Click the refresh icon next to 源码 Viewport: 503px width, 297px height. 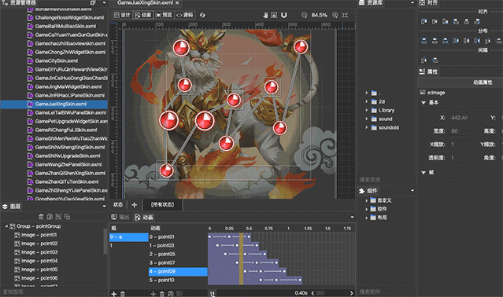[202, 15]
